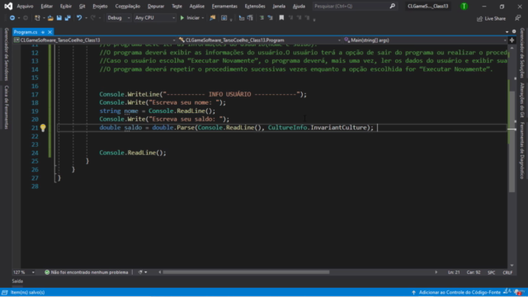
Task: Open the Any CPU platform dropdown
Action: click(155, 18)
